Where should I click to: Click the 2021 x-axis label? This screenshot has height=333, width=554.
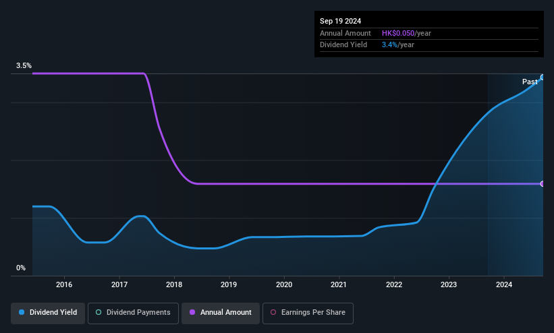339,284
